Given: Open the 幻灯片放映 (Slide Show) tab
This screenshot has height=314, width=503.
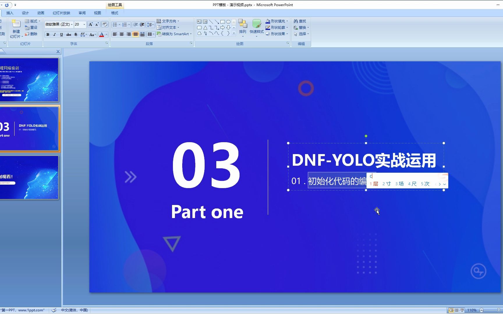Looking at the screenshot, I should click(x=61, y=13).
